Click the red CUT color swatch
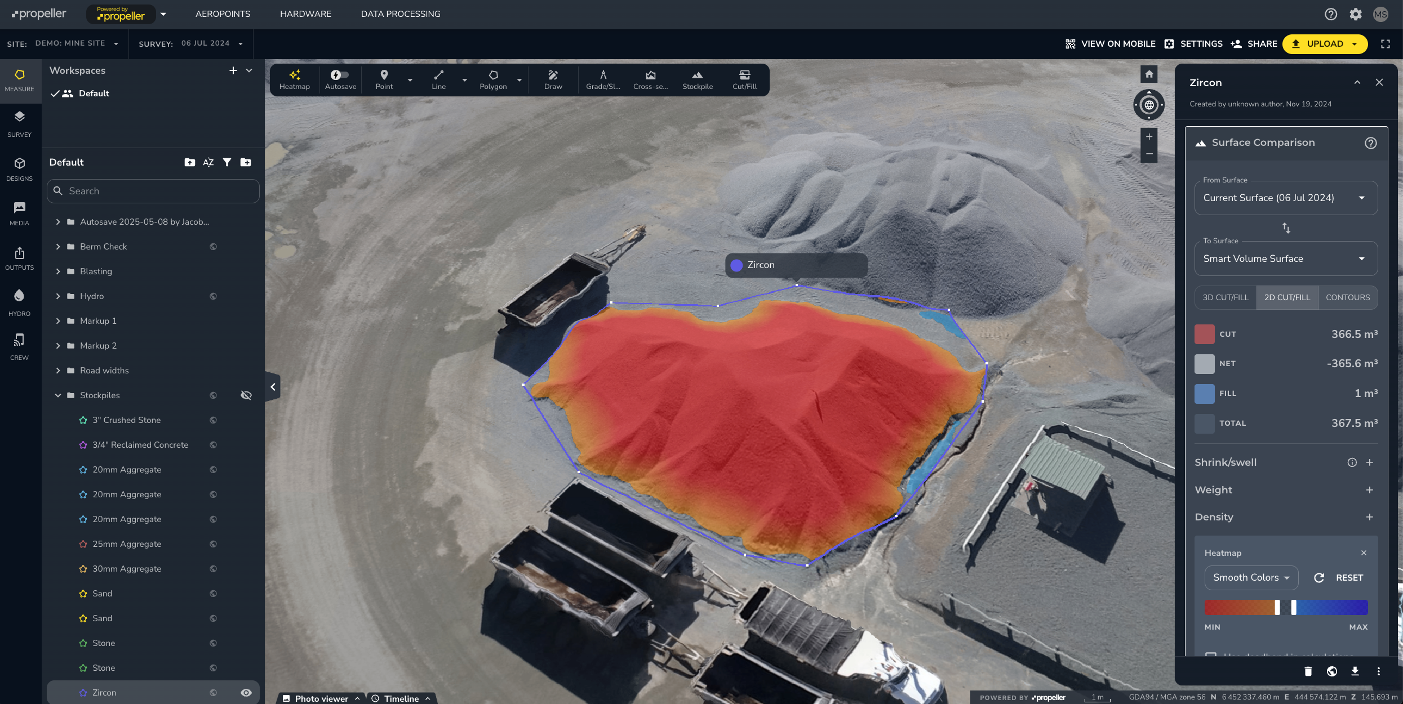Image resolution: width=1403 pixels, height=704 pixels. 1204,334
